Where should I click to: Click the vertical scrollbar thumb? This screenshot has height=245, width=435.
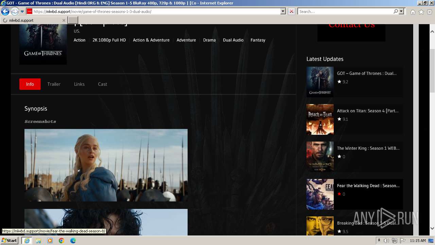pyautogui.click(x=432, y=70)
